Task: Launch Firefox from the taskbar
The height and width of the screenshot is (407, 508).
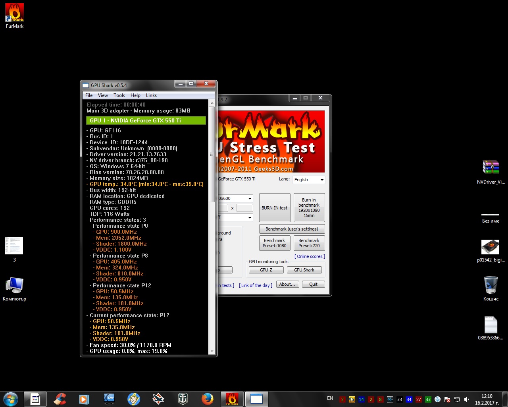Action: pos(207,399)
